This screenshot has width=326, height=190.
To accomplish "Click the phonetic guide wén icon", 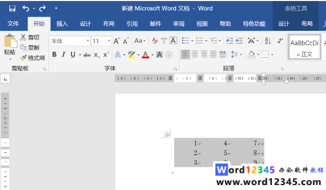I will 164,41.
